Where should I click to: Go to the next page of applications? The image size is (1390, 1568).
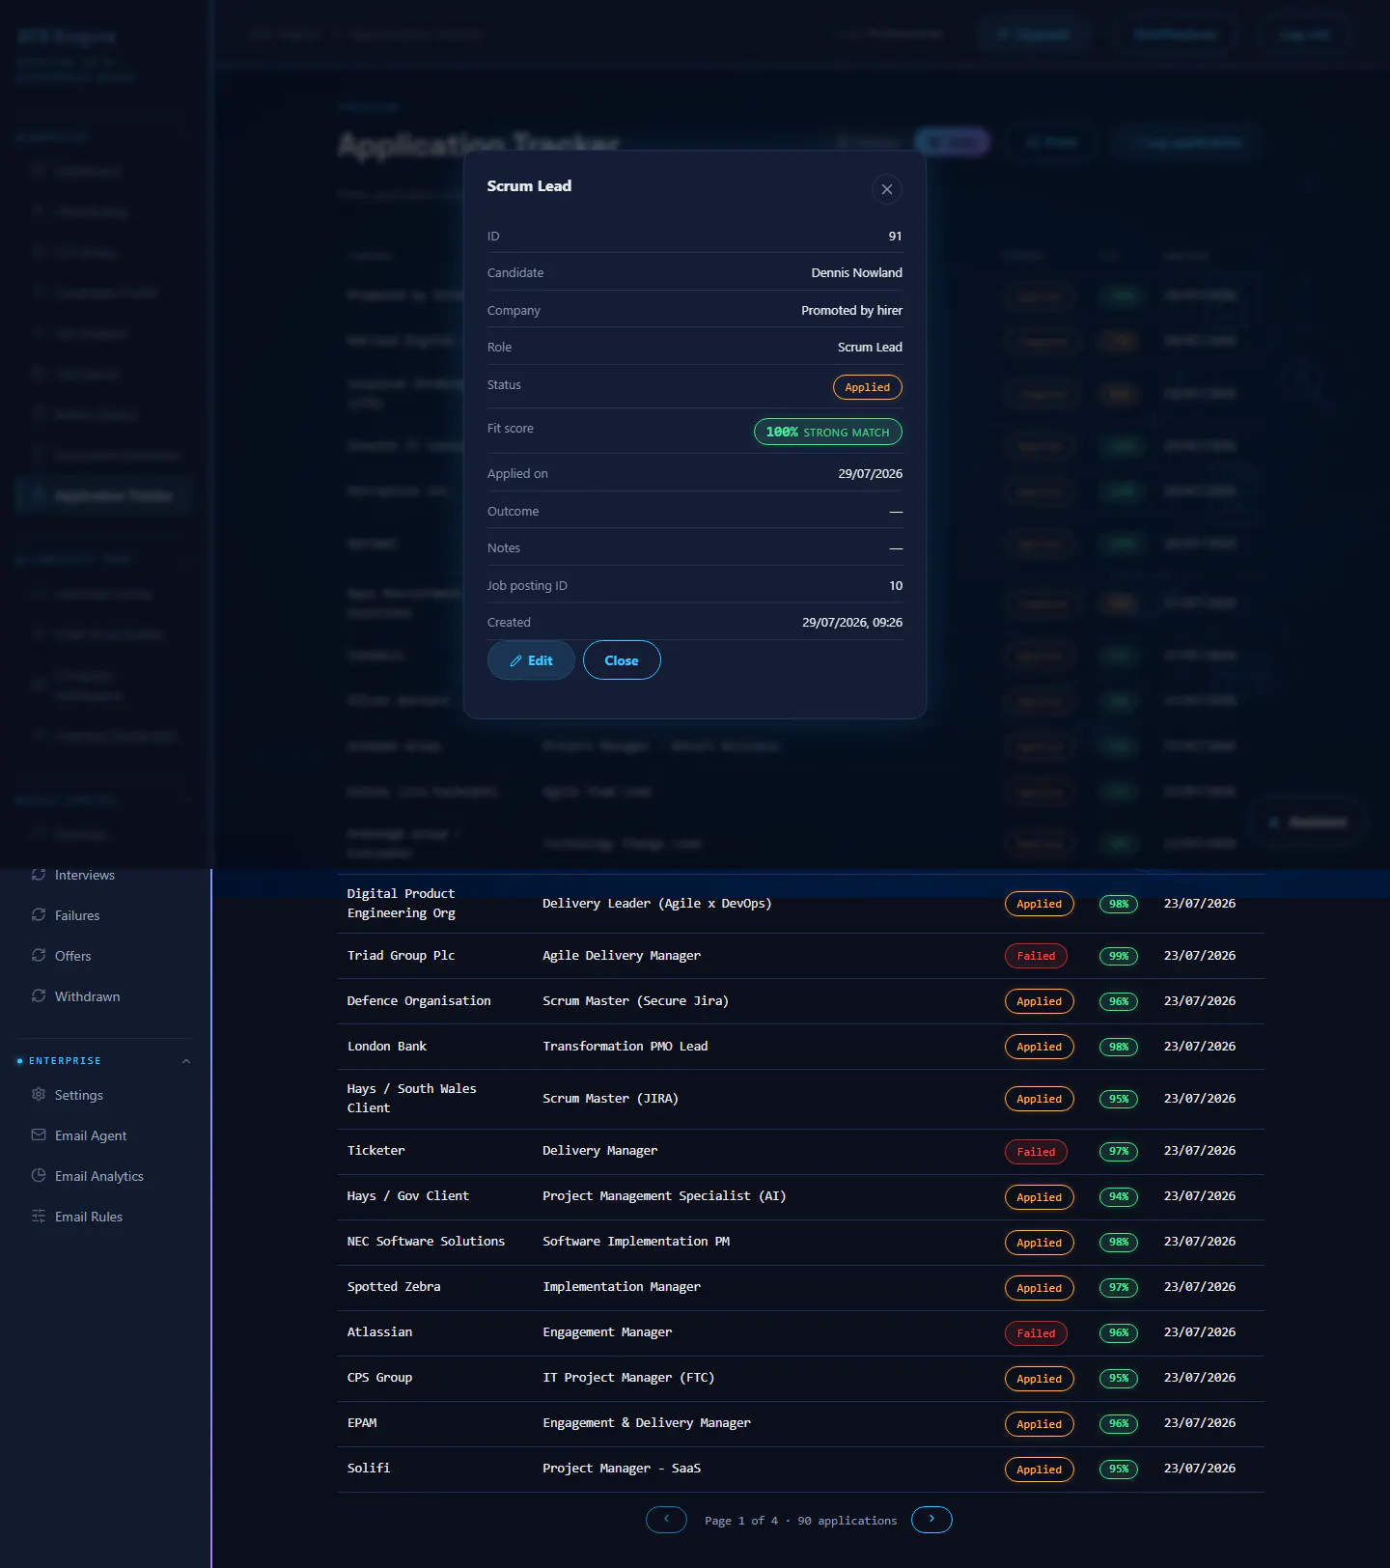(931, 1520)
